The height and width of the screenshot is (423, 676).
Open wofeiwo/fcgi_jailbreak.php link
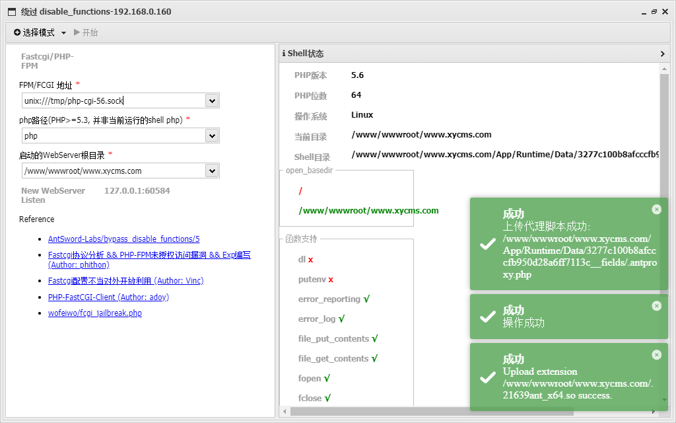click(x=95, y=313)
